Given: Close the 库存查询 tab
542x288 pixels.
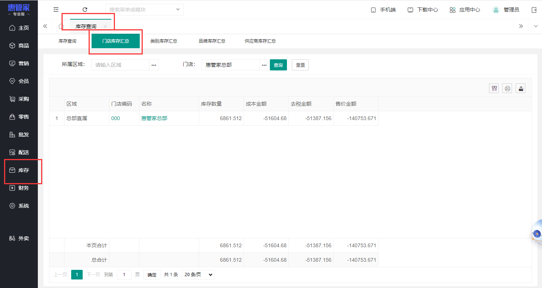Looking at the screenshot, I should pos(105,26).
